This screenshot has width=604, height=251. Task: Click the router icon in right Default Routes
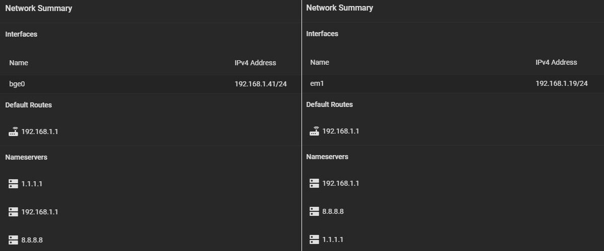tap(315, 131)
